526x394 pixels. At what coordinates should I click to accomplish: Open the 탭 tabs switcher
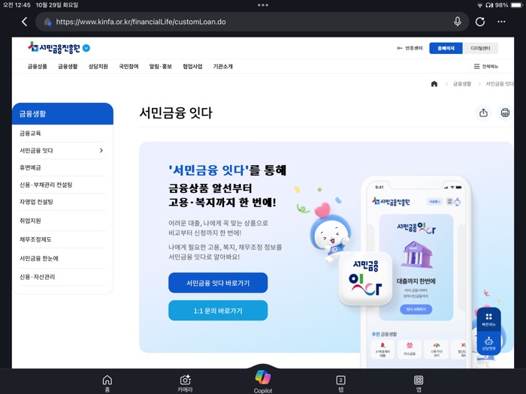pyautogui.click(x=341, y=383)
